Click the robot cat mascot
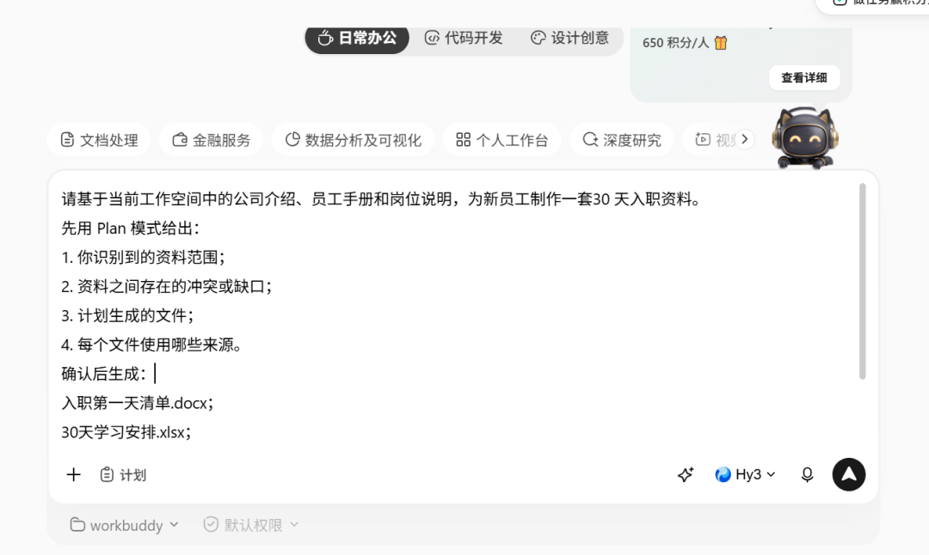 [x=804, y=138]
